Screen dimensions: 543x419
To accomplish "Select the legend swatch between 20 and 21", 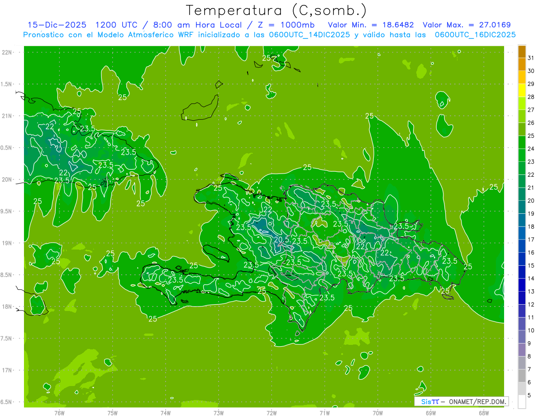I will pos(522,194).
